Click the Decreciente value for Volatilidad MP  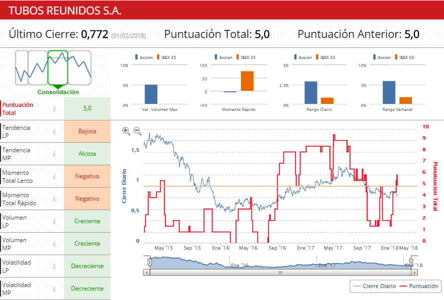point(87,289)
